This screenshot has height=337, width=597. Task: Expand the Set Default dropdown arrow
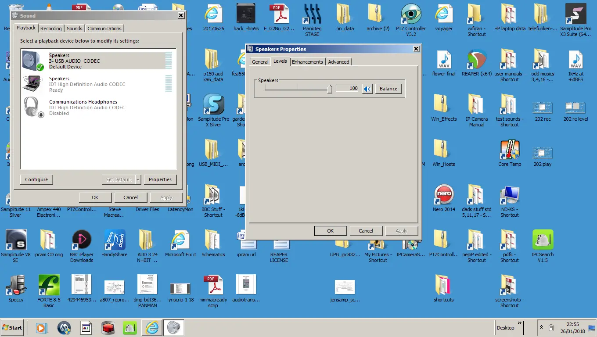[138, 179]
